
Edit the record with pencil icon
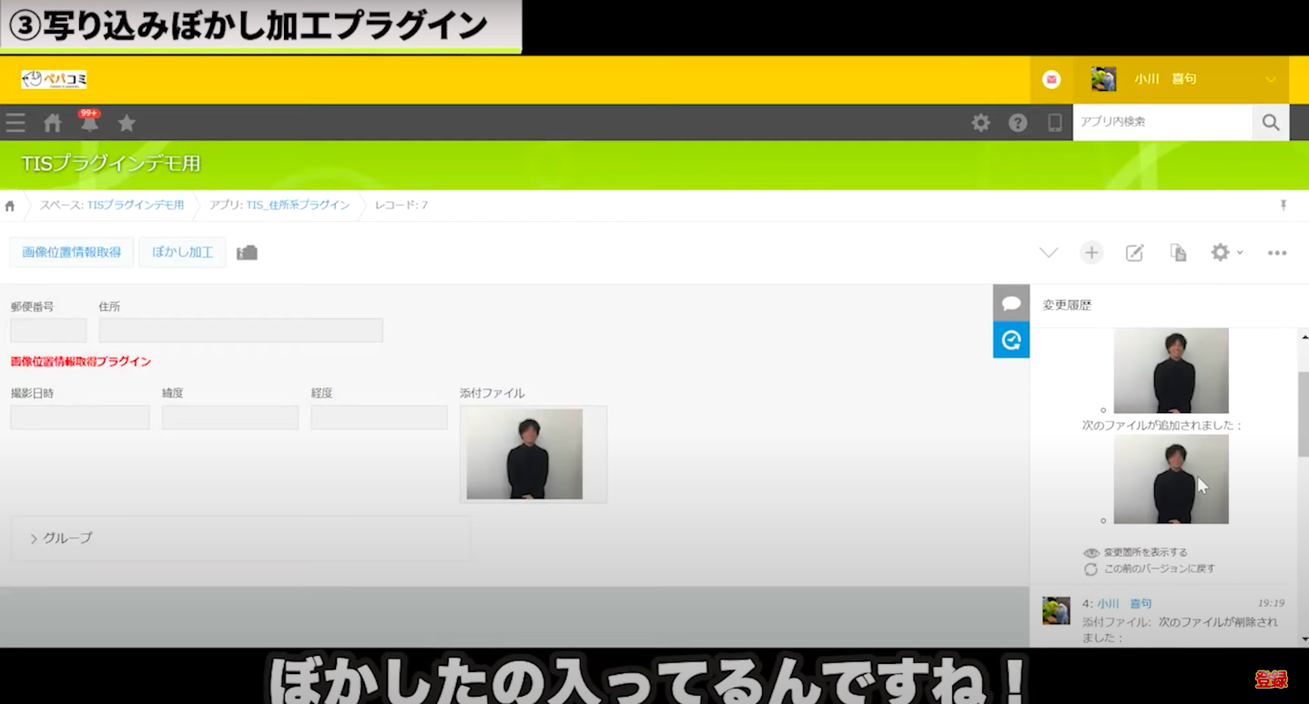pos(1134,253)
